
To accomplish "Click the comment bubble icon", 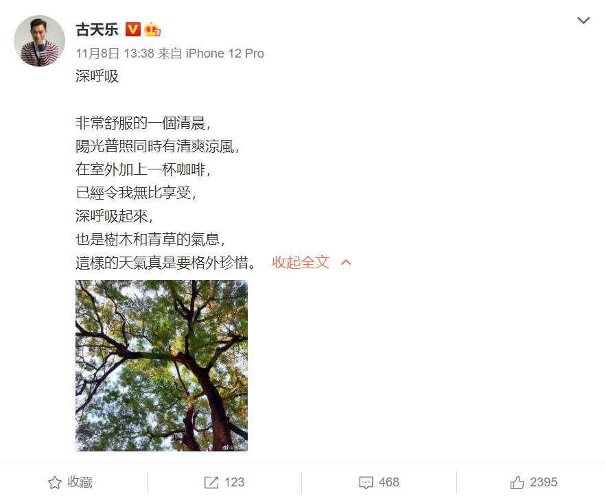I will [x=366, y=482].
